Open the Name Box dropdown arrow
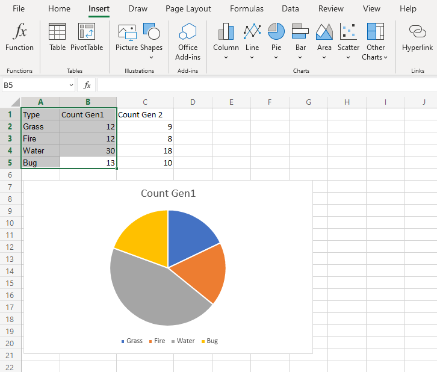 coord(71,85)
